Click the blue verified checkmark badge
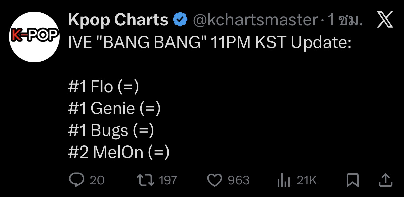Screen dimensions: 404x197 coord(180,20)
